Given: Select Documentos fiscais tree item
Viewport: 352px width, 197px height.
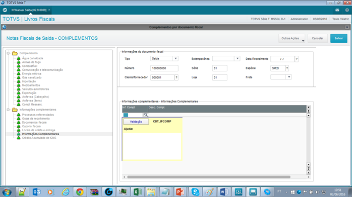Looking at the screenshot, I should [34, 122].
